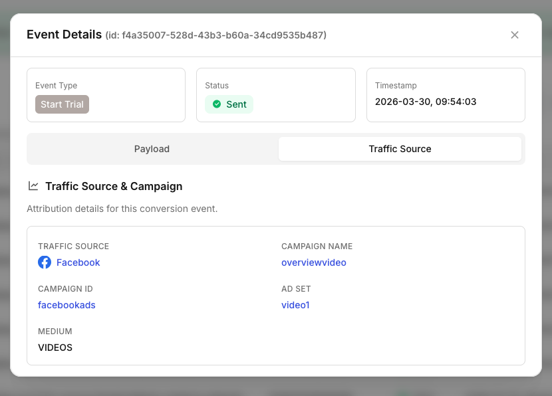Click the Traffic Source & Campaign heading
This screenshot has width=552, height=396.
114,186
